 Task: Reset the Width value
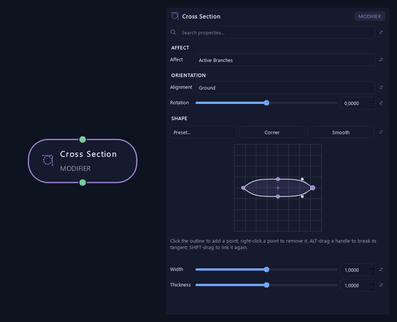381,269
